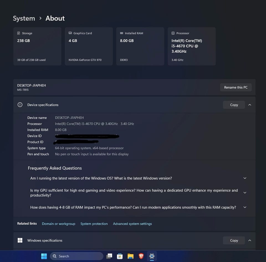Click the magnifier icon in the Search box
The image size is (266, 262).
[55, 256]
